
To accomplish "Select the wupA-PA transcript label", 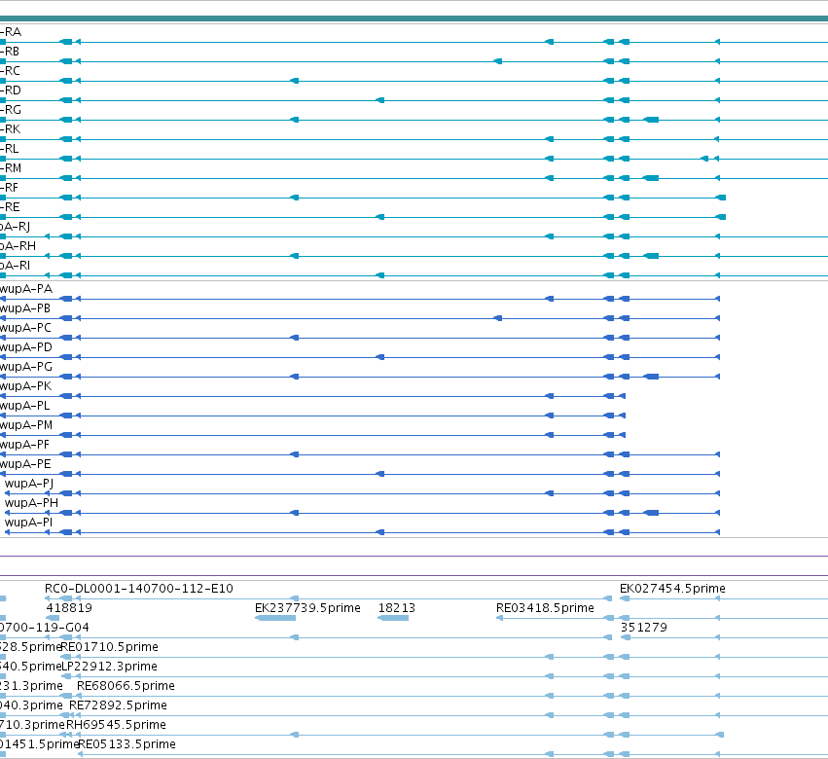I will coord(26,289).
